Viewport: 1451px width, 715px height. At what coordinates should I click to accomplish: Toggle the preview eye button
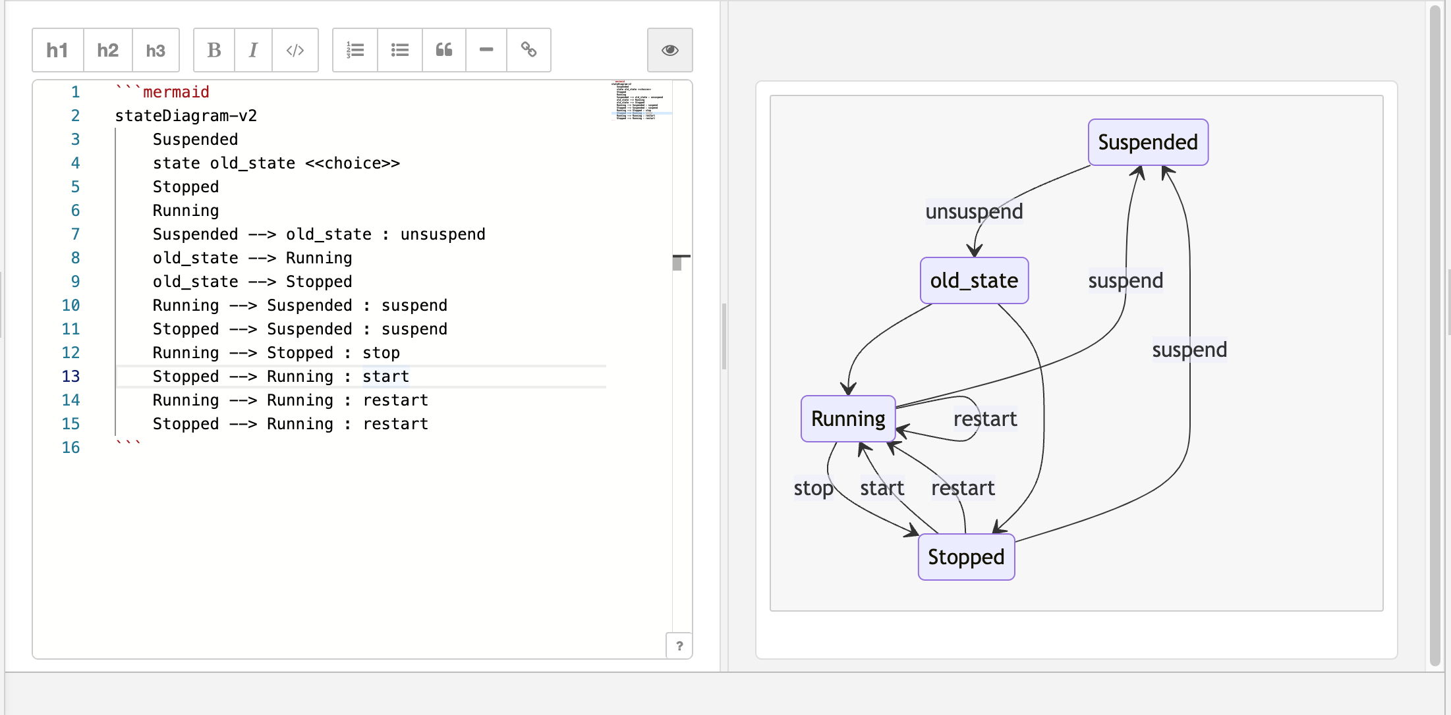pyautogui.click(x=670, y=50)
